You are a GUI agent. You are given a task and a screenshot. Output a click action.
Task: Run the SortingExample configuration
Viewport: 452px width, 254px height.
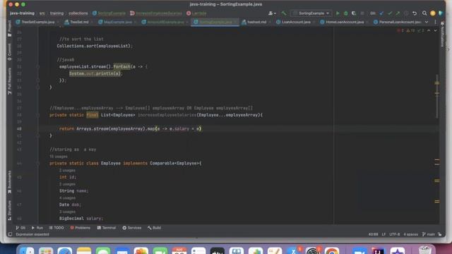pos(338,13)
